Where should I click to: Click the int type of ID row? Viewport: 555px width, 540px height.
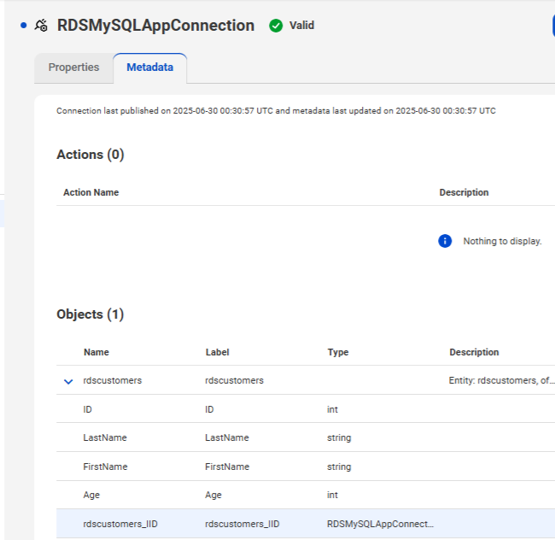(x=332, y=409)
